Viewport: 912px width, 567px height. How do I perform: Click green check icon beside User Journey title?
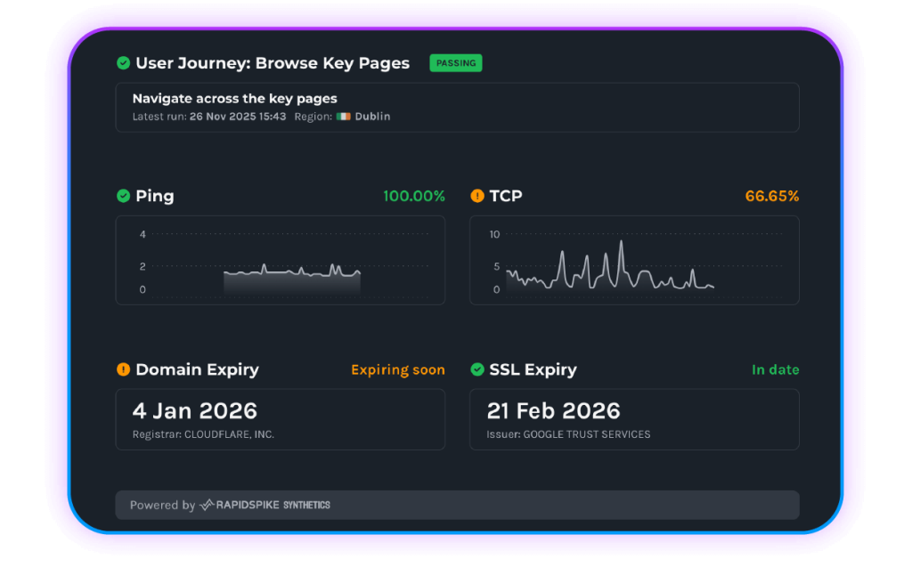124,63
